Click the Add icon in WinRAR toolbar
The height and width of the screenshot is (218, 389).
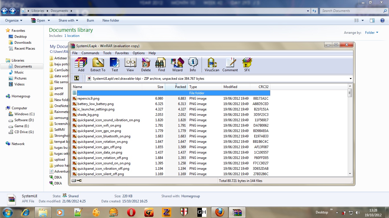[81, 65]
